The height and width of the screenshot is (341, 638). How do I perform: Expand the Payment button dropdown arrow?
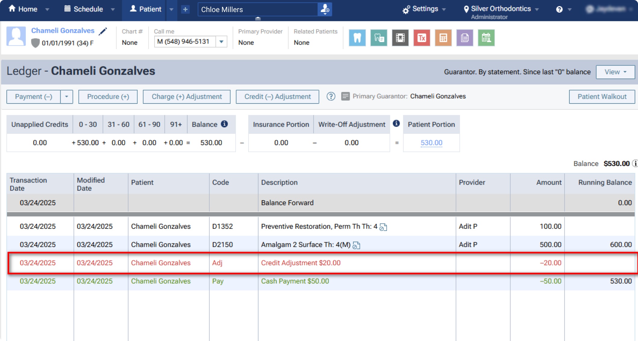[x=67, y=97]
